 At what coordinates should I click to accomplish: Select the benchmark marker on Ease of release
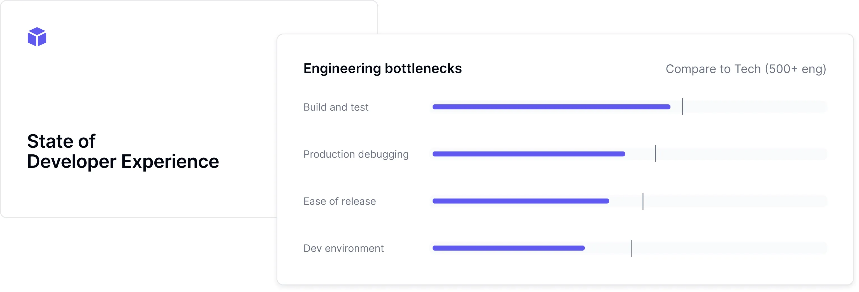pyautogui.click(x=643, y=201)
